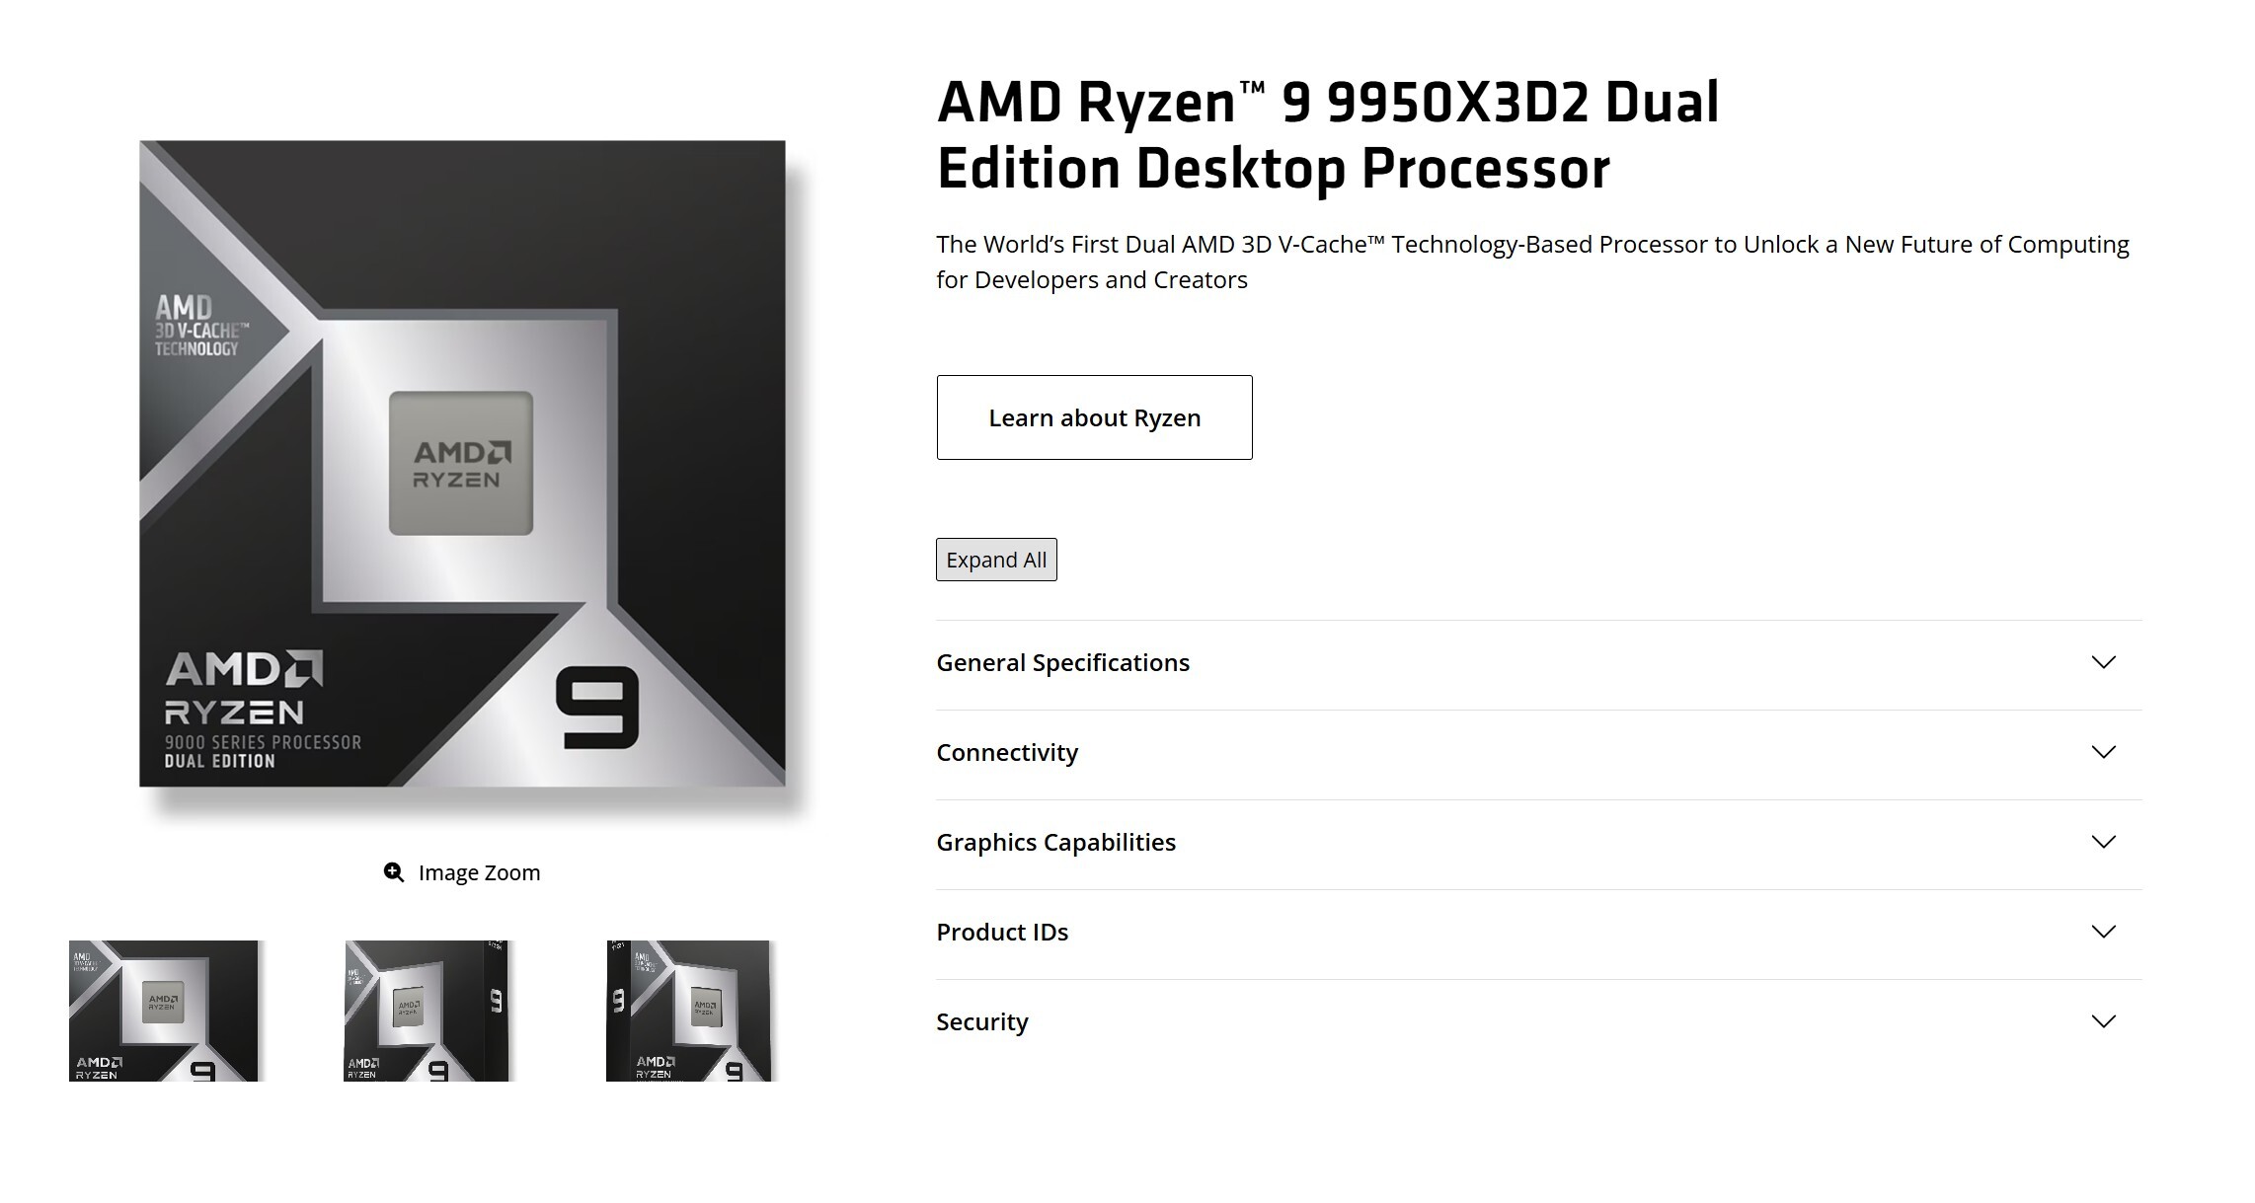Click the chevron beside Product IDs
The image size is (2255, 1203).
(x=2101, y=929)
